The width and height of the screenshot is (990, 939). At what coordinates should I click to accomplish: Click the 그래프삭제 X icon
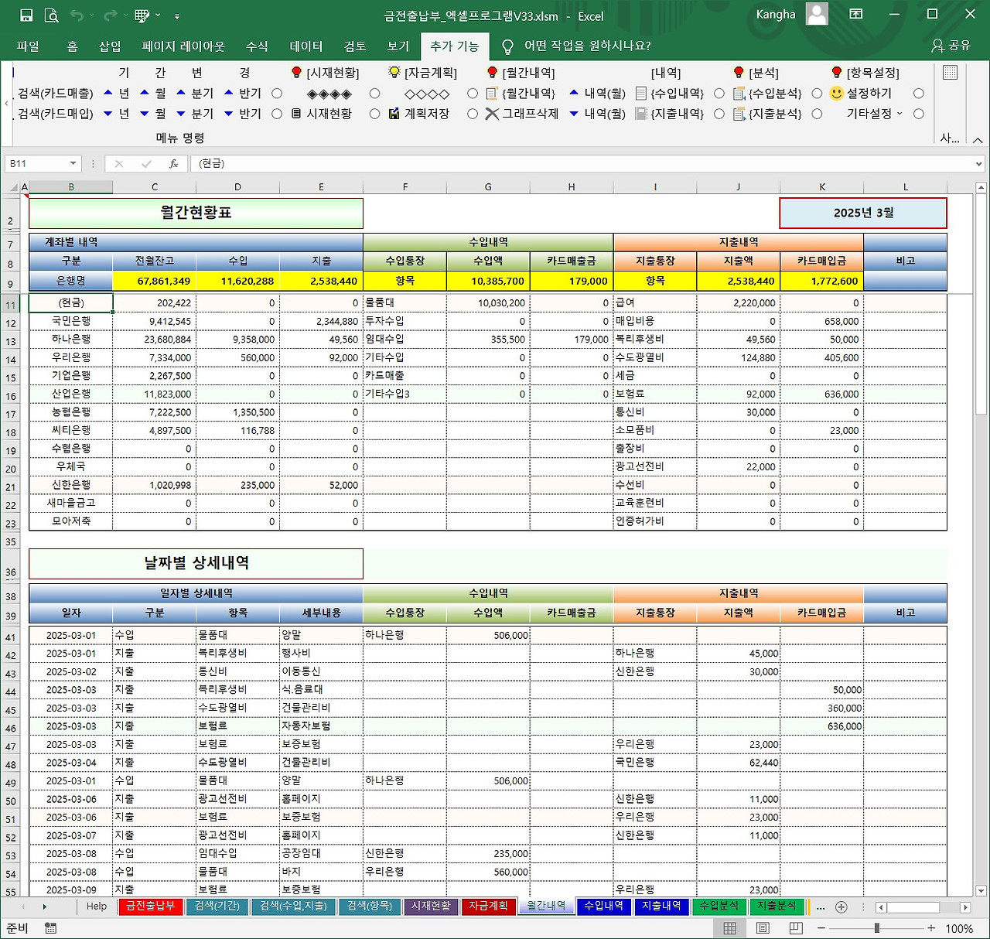coord(492,114)
